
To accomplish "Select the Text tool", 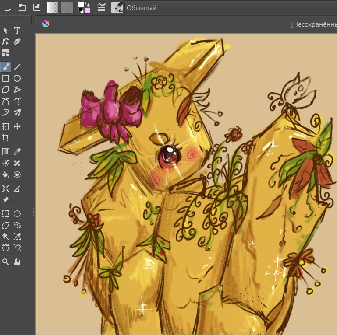I will point(17,30).
